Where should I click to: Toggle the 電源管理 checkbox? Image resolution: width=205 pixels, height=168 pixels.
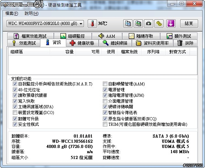click(105, 90)
